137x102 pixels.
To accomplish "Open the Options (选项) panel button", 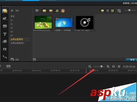I will tap(131, 60).
